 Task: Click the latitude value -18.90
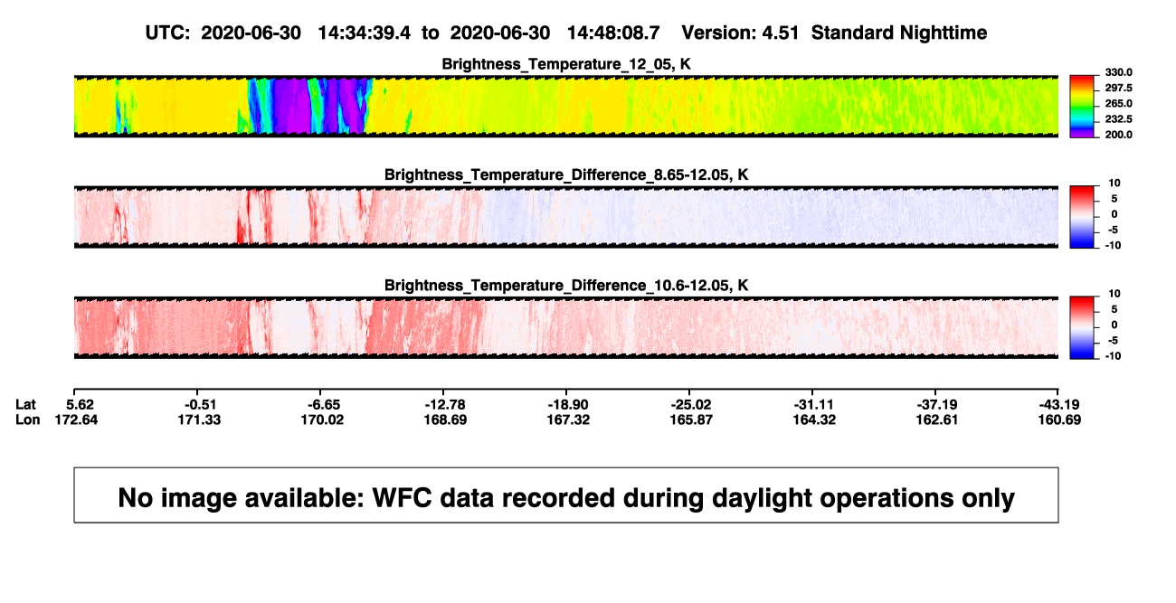coord(569,404)
